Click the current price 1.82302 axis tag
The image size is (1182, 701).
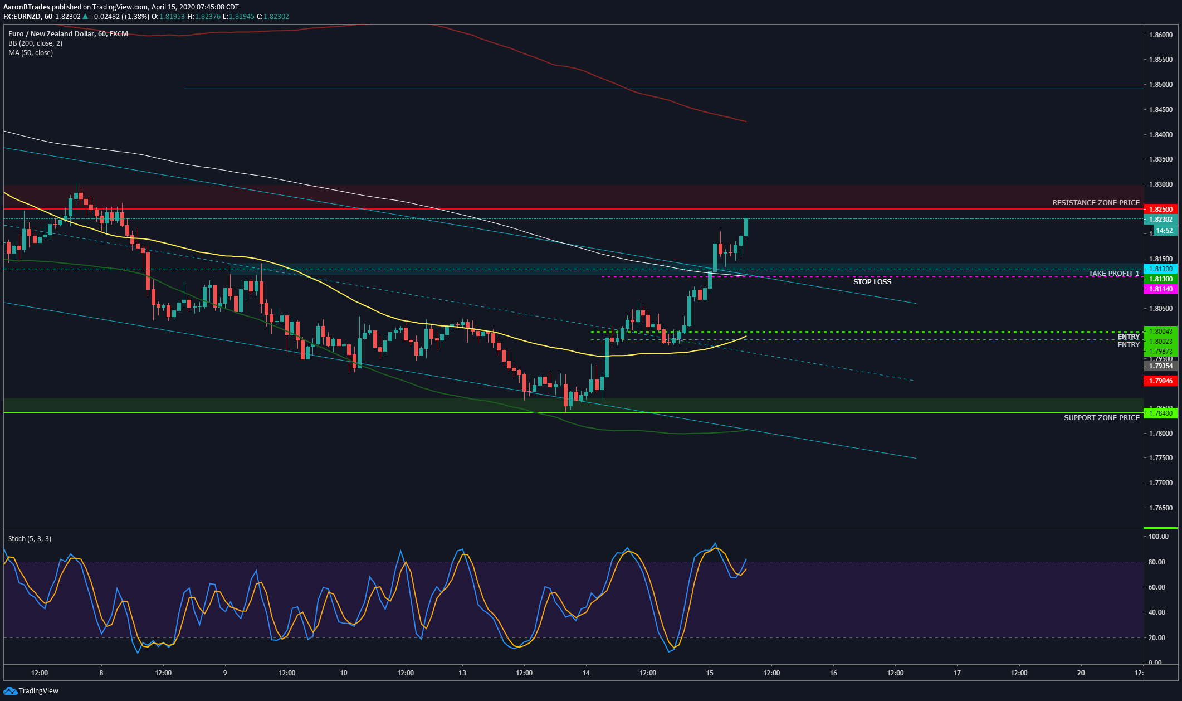coord(1160,220)
